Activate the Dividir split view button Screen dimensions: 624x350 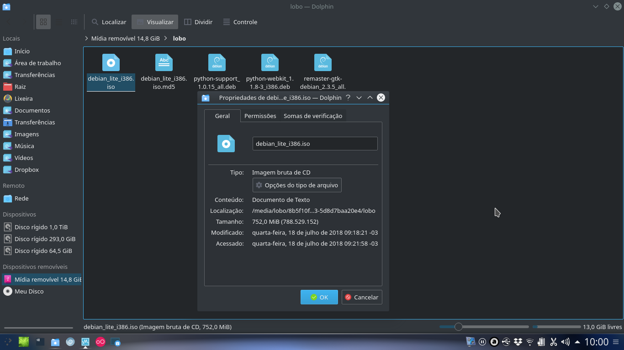(198, 21)
